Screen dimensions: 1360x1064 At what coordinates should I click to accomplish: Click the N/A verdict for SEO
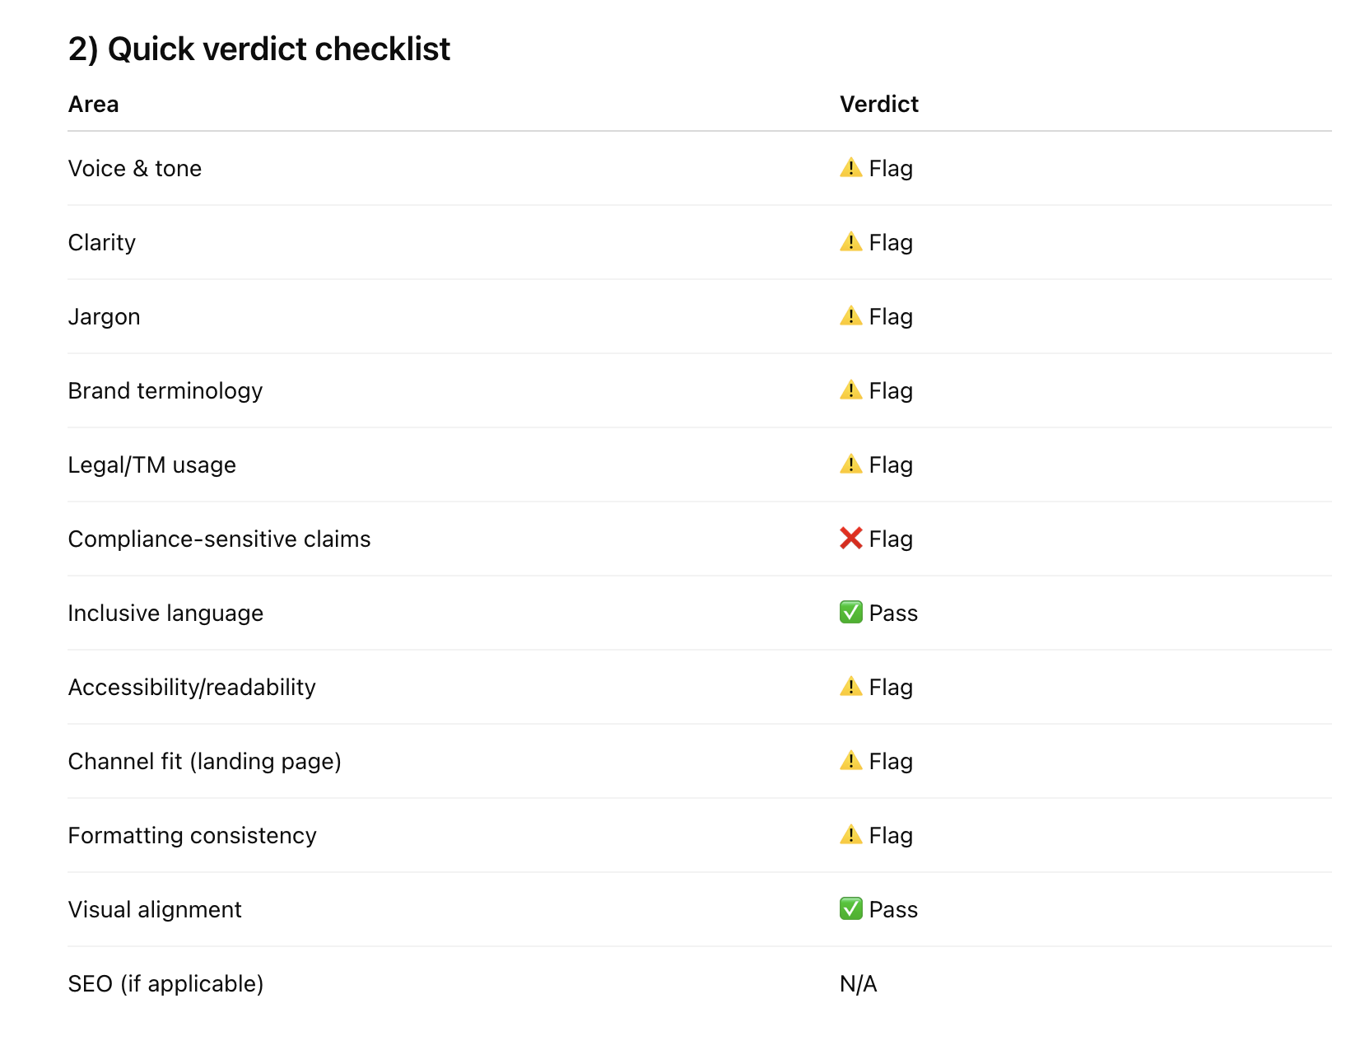[x=858, y=984]
